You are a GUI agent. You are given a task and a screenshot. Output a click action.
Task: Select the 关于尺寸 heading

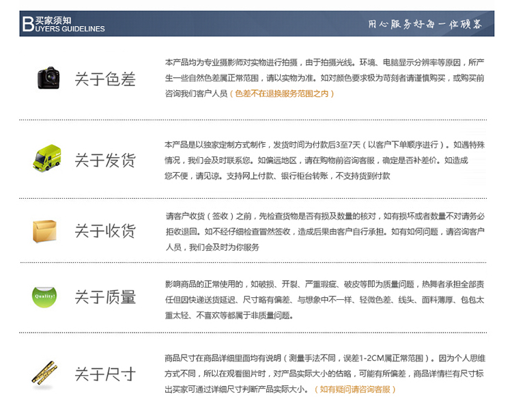(x=105, y=374)
